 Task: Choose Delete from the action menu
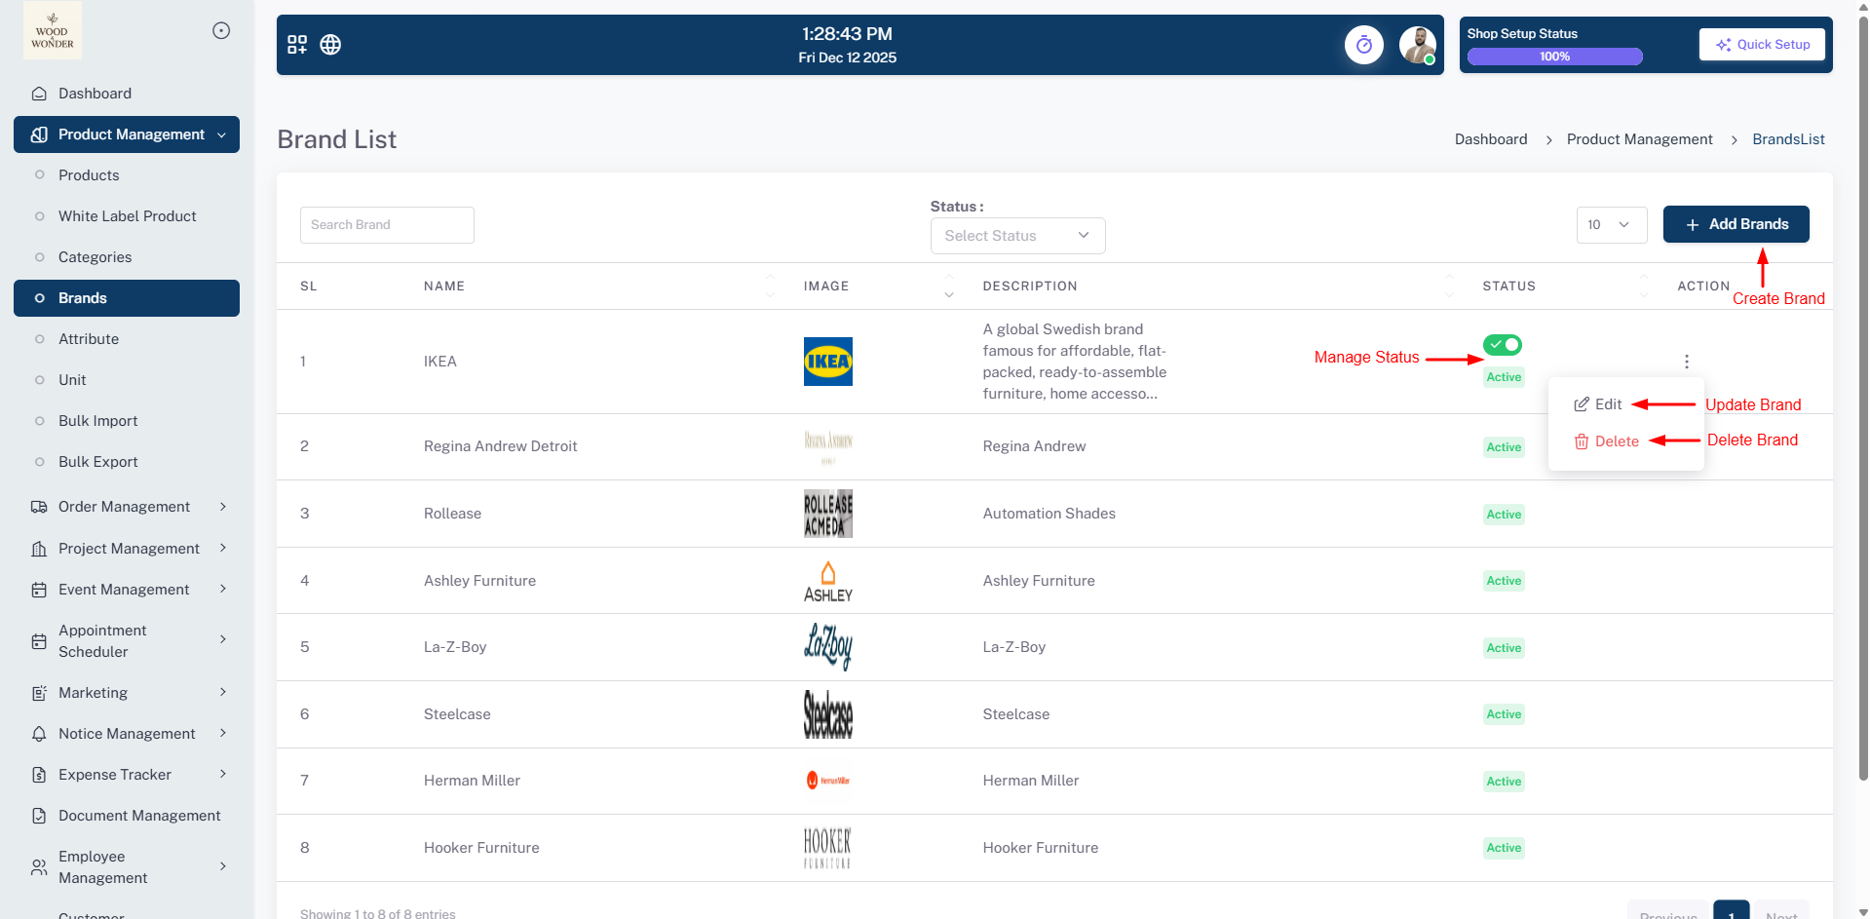(1607, 441)
